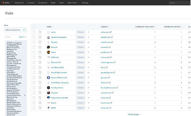191x116 pixels.
Task: Click checkmark icon in McLaren GT row
Action: (x=89, y=62)
